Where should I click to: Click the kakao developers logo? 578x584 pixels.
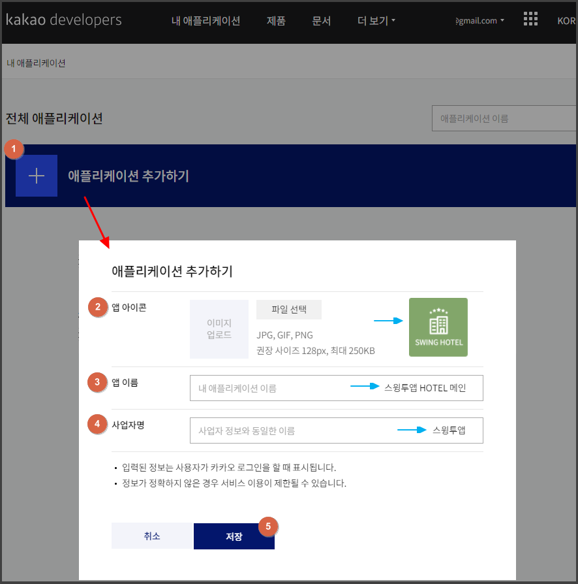(63, 20)
